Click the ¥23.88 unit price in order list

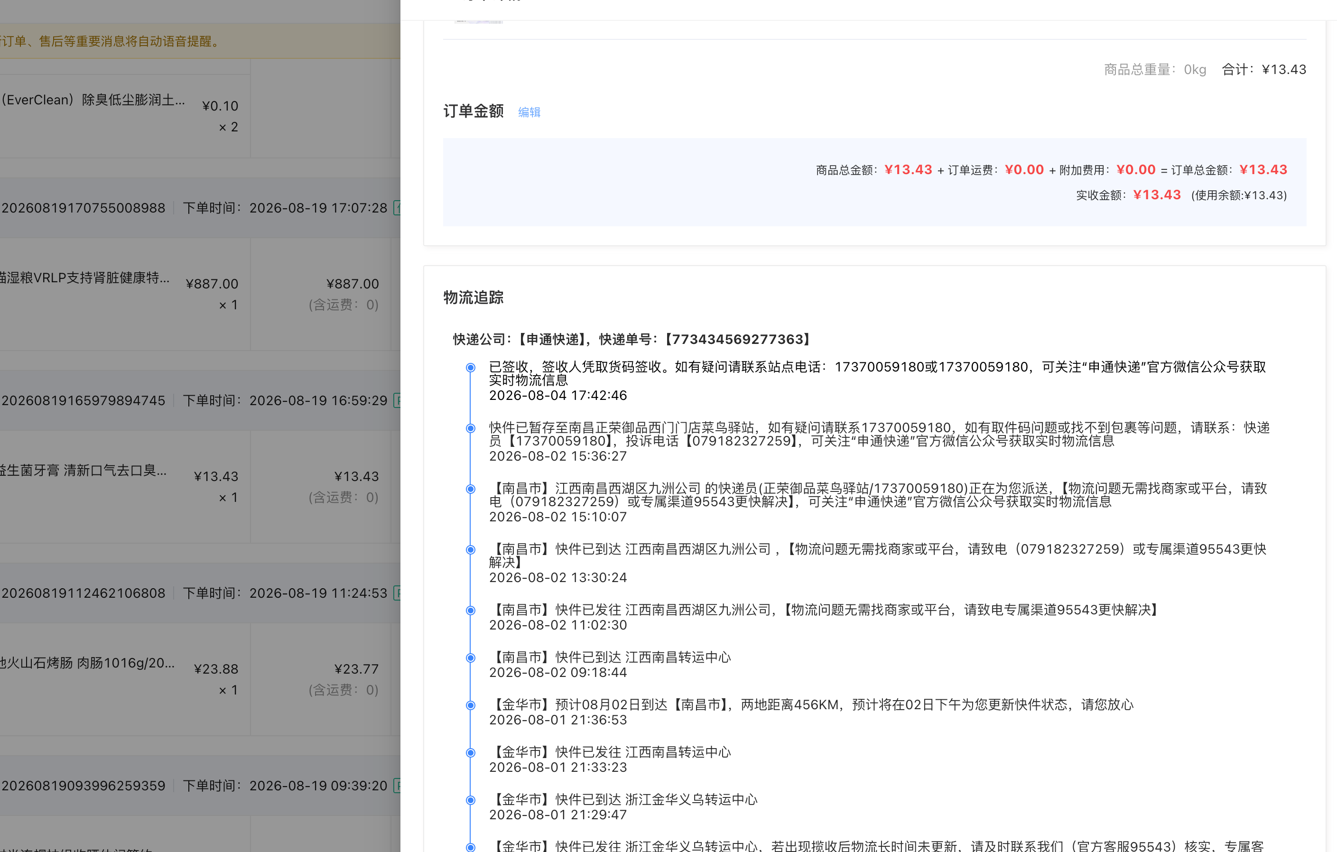tap(215, 669)
